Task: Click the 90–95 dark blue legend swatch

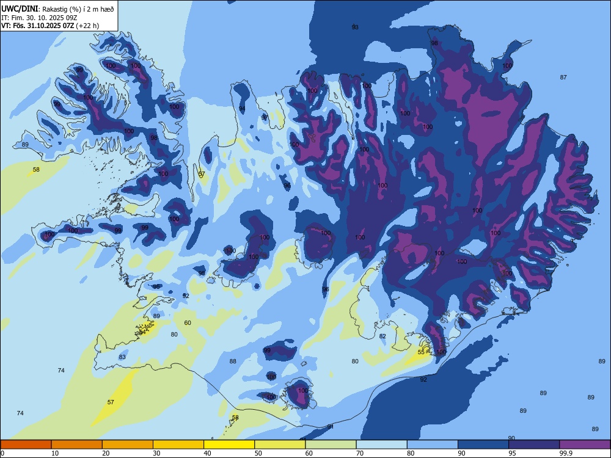Action: (483, 445)
